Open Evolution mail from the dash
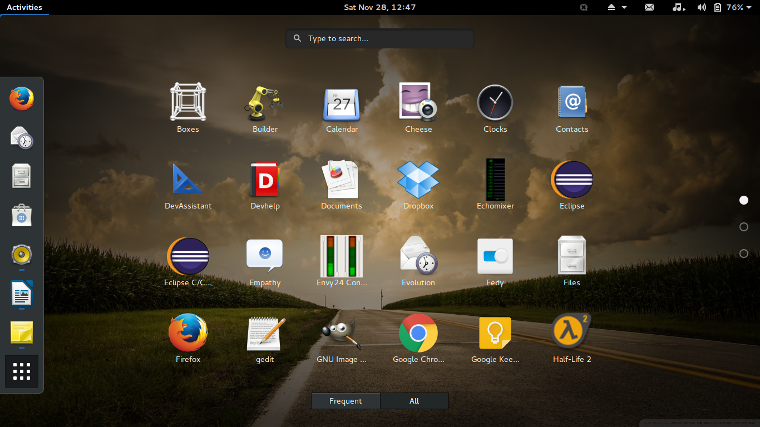The image size is (760, 427). click(22, 137)
